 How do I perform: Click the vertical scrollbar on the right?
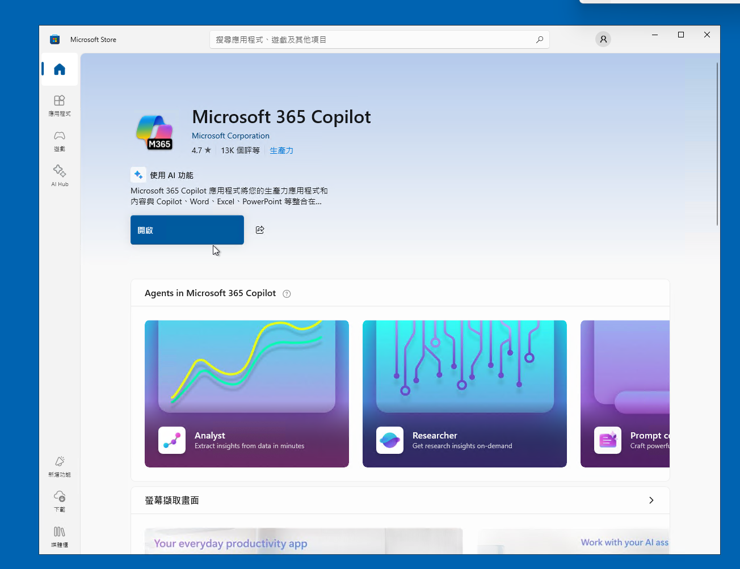(717, 144)
